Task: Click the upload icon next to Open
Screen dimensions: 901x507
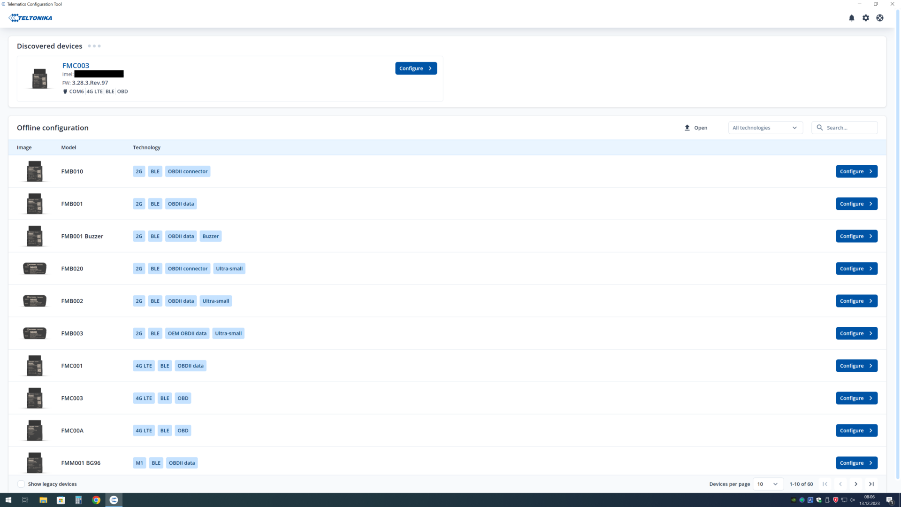Action: click(687, 128)
